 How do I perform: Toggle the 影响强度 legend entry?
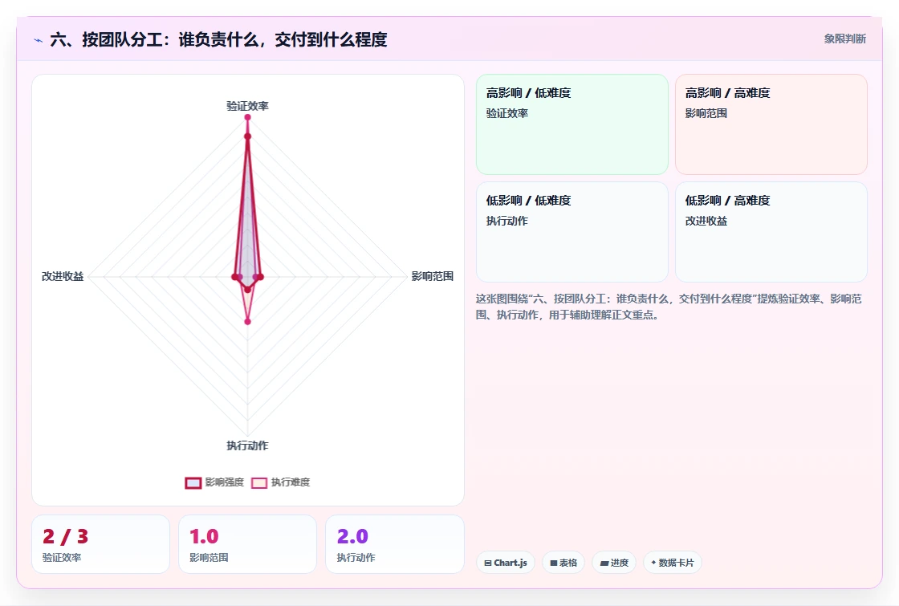pos(214,482)
